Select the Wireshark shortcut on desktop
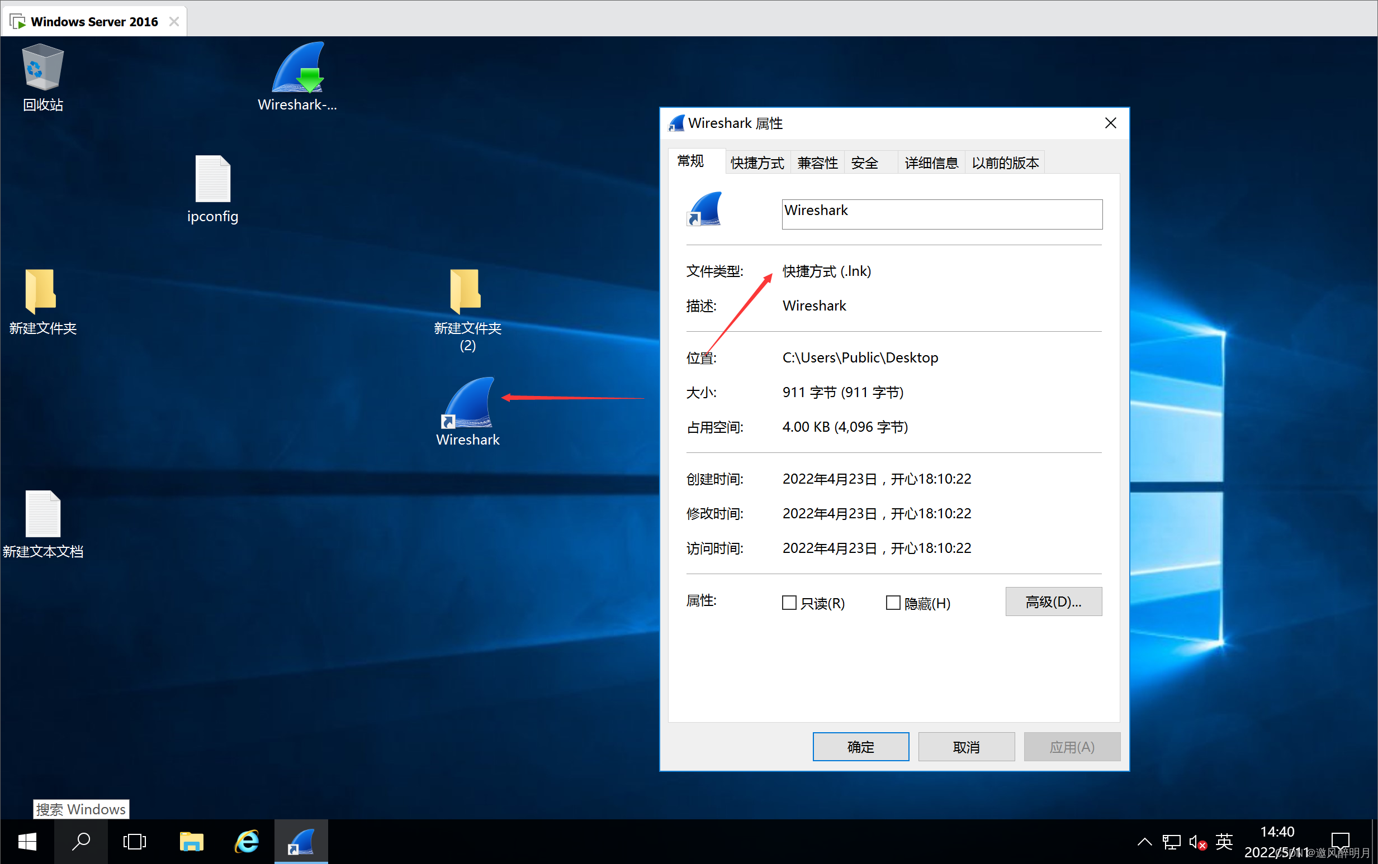Screen dimensions: 1378x864 [468, 412]
